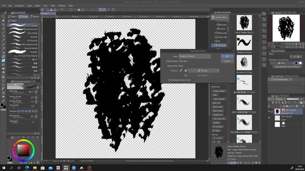Select the Oil paint sub tool brush
The height and width of the screenshot is (171, 305).
coord(22,25)
